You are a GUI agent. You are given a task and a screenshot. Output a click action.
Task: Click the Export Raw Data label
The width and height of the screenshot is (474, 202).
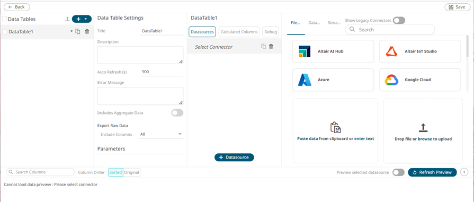point(112,126)
